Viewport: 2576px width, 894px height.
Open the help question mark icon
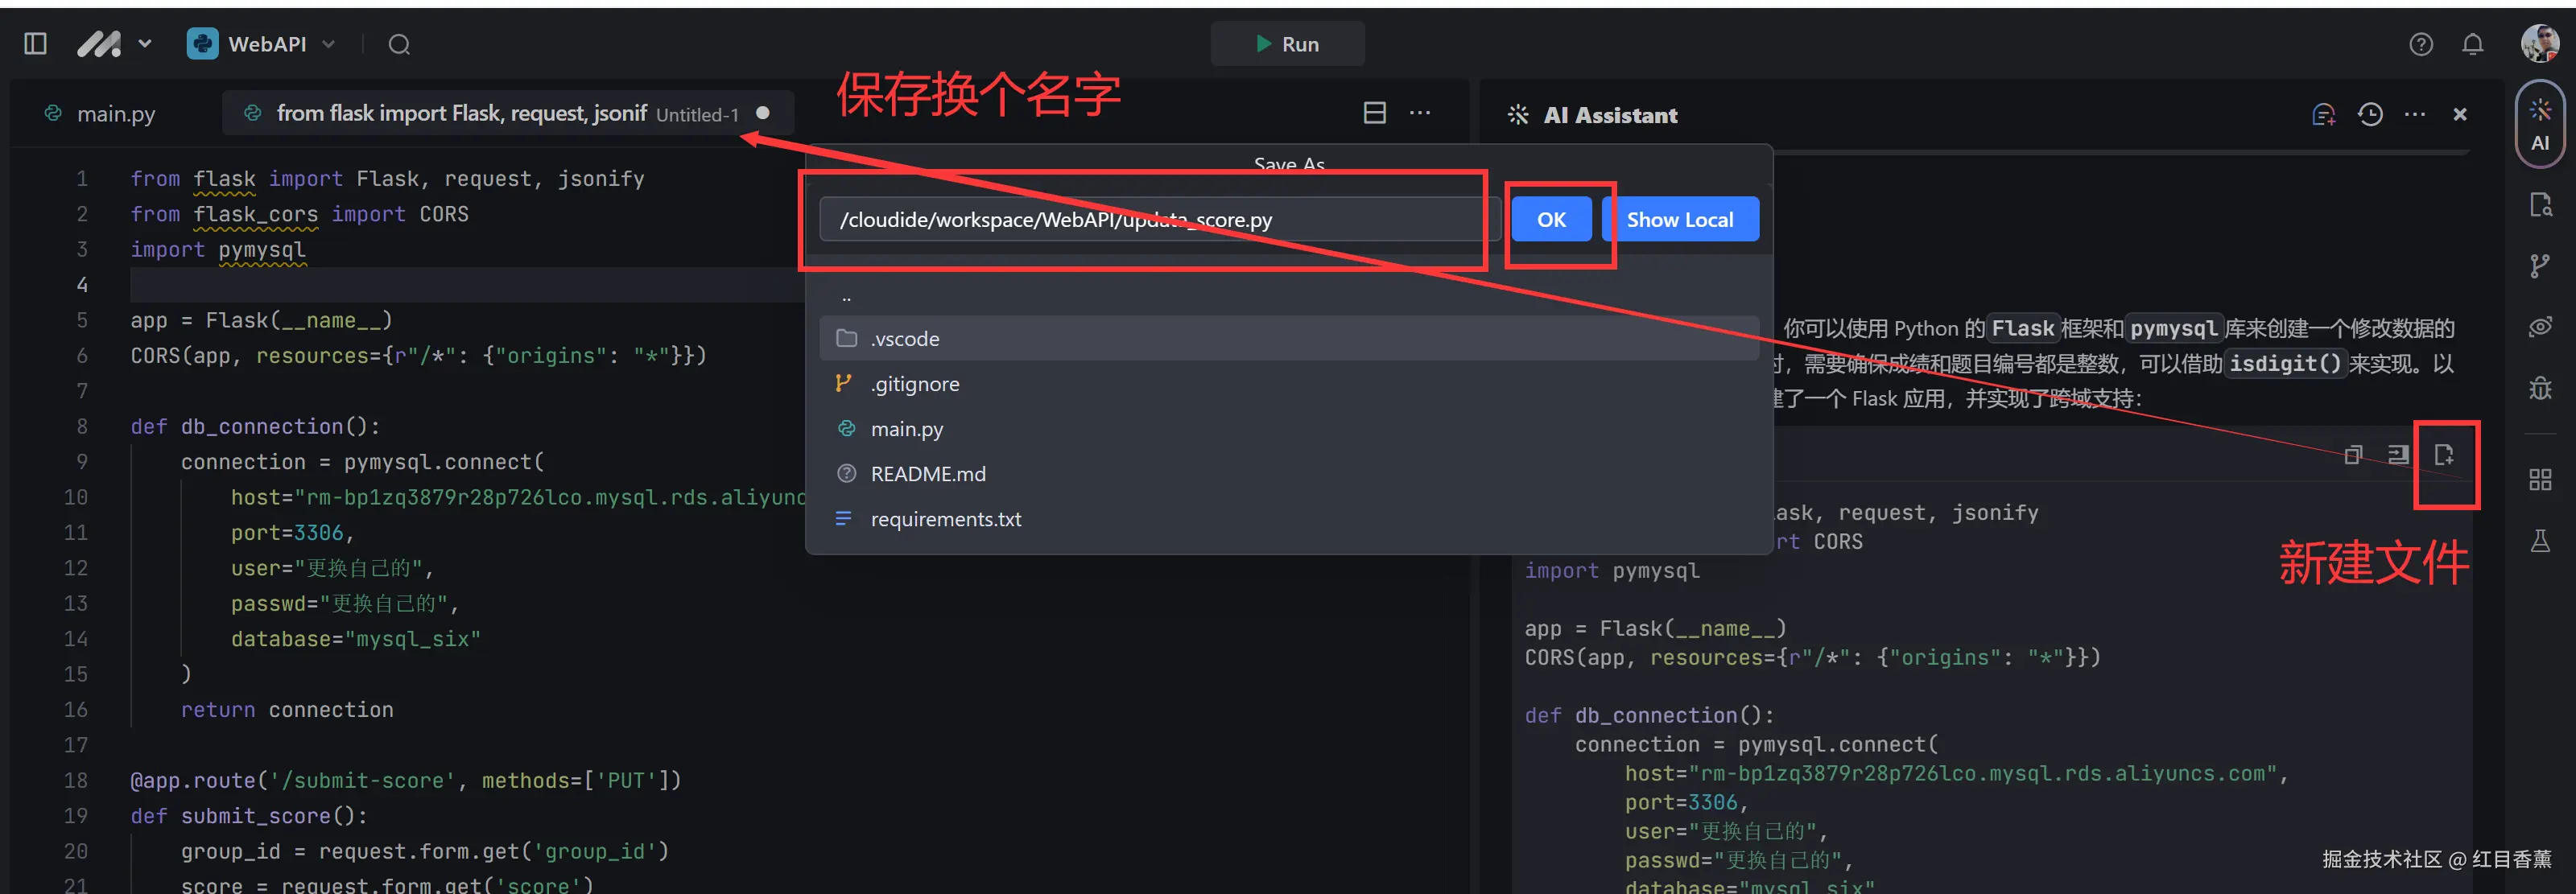tap(2420, 44)
